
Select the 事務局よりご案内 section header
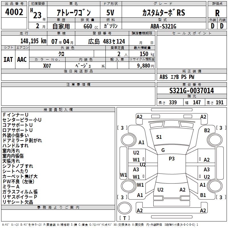pos(58,207)
